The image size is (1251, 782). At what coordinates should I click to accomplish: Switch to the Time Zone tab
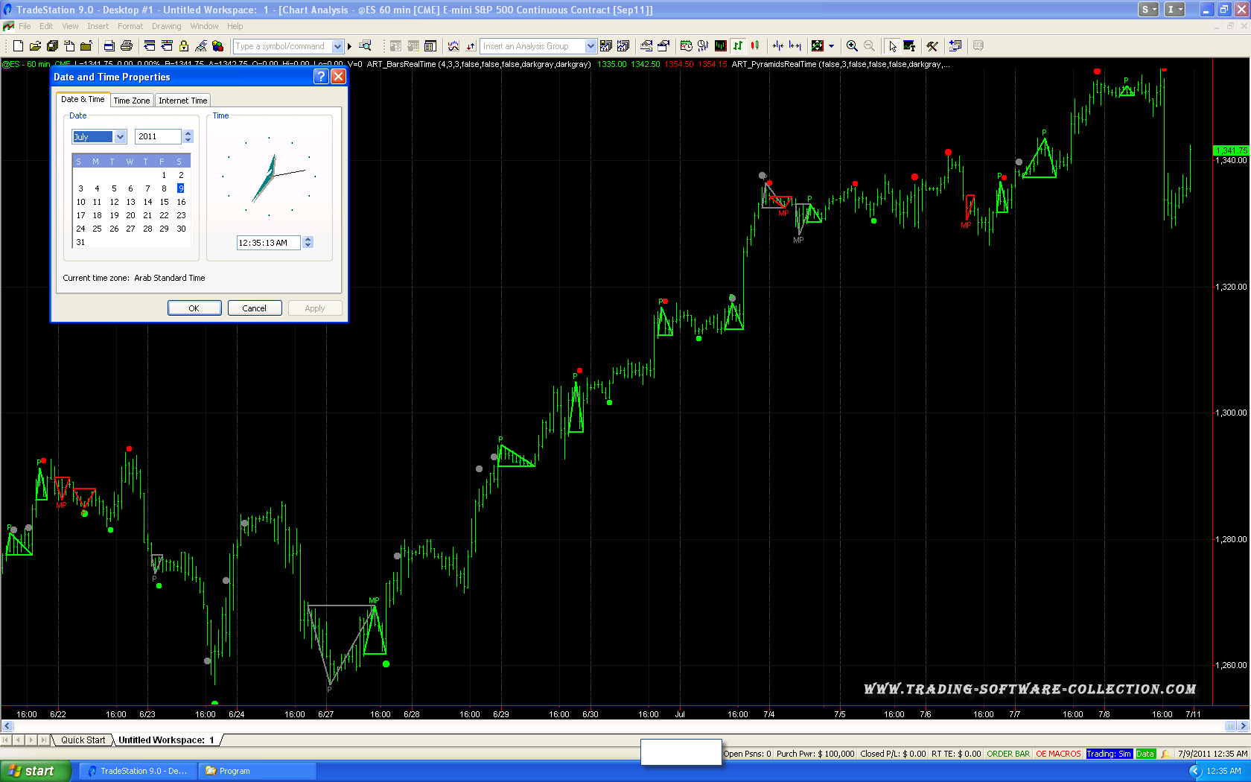[x=131, y=101]
